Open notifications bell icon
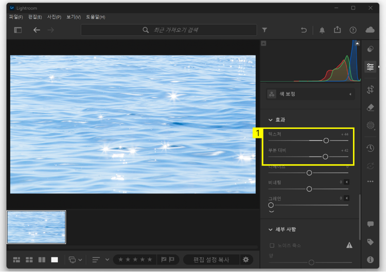Viewport: 386px width, 272px height. pyautogui.click(x=322, y=30)
